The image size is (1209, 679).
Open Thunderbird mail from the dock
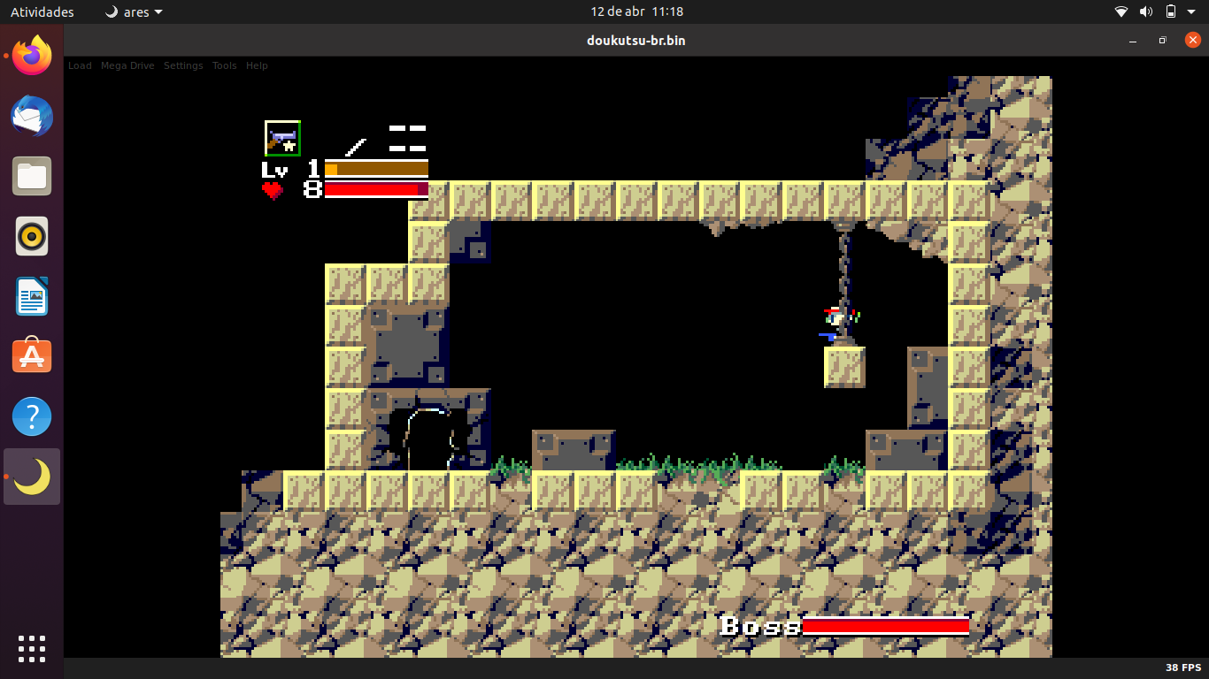click(x=32, y=116)
